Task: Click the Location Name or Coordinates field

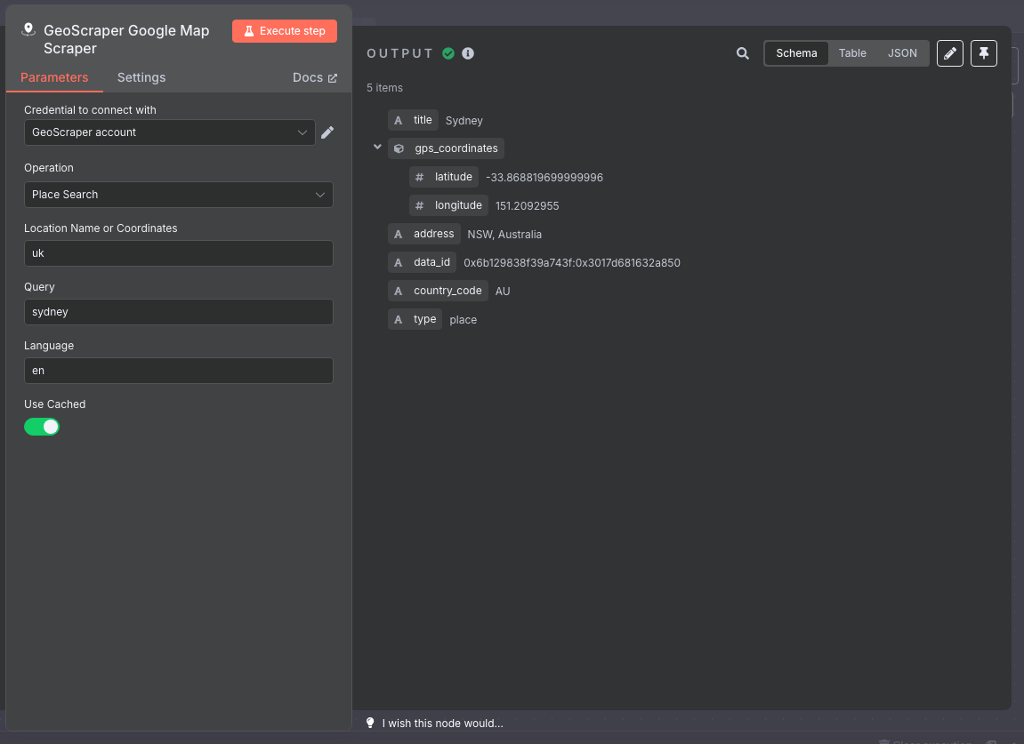Action: coord(178,253)
